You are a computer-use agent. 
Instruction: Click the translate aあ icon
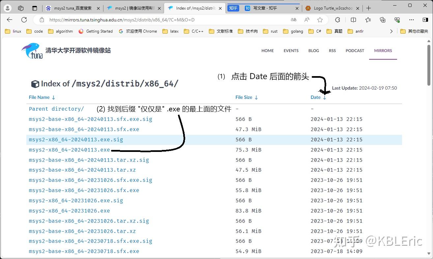point(293,20)
